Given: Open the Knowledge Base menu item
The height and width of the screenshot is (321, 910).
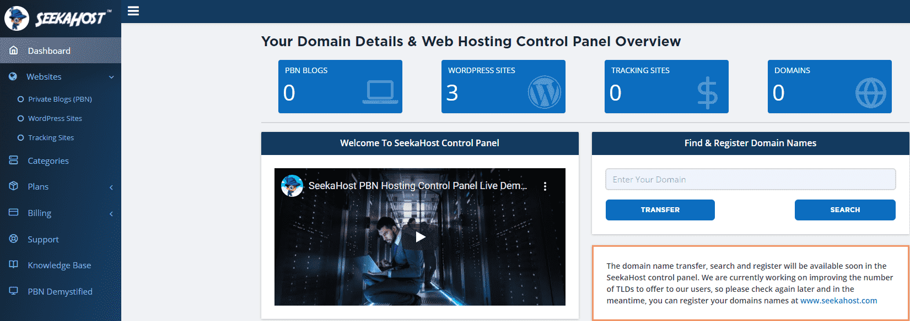Looking at the screenshot, I should tap(61, 265).
